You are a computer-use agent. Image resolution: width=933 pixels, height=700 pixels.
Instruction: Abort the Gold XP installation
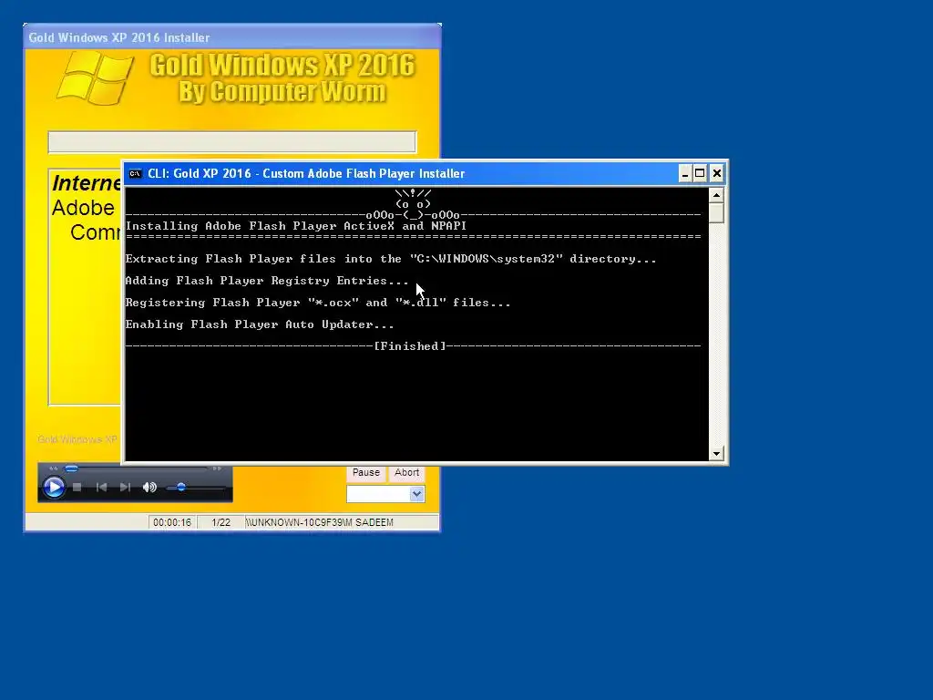click(x=407, y=473)
